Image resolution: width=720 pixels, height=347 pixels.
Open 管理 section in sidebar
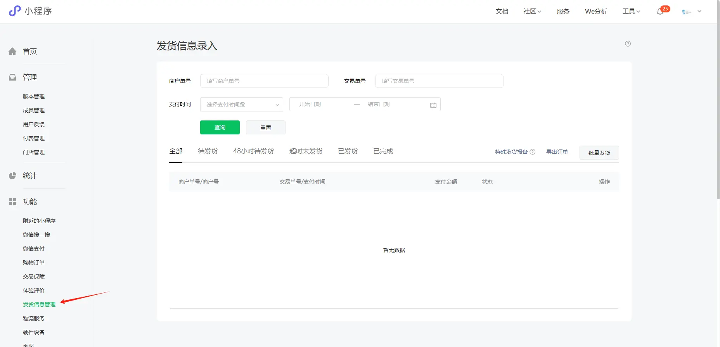coord(30,77)
